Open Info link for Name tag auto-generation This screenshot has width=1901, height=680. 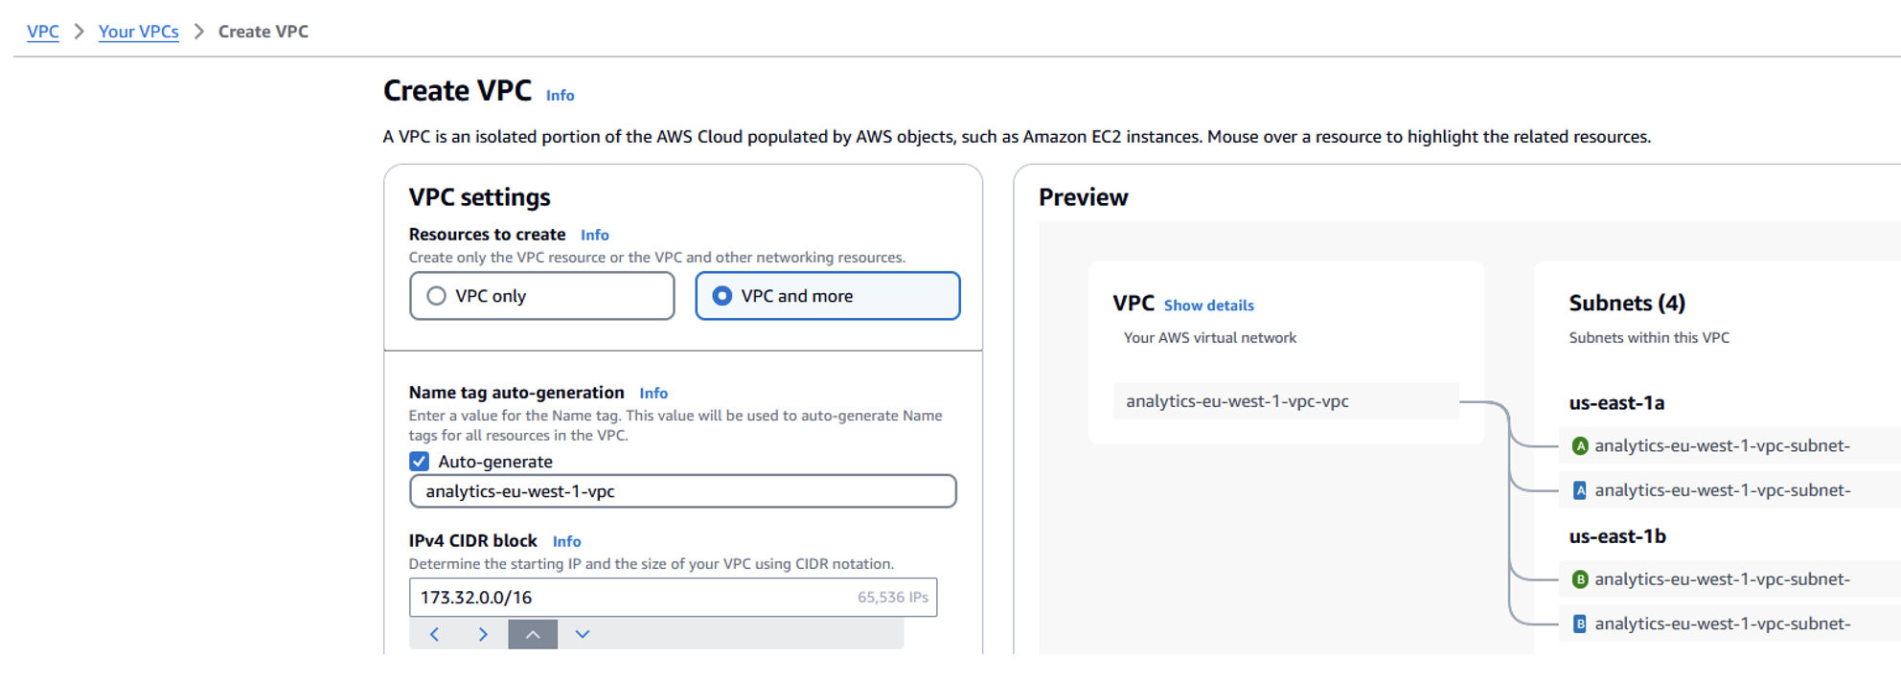click(653, 393)
